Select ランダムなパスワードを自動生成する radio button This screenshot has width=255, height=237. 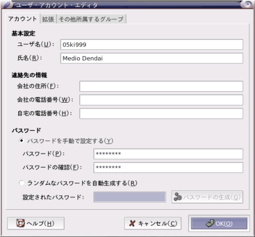(22, 183)
